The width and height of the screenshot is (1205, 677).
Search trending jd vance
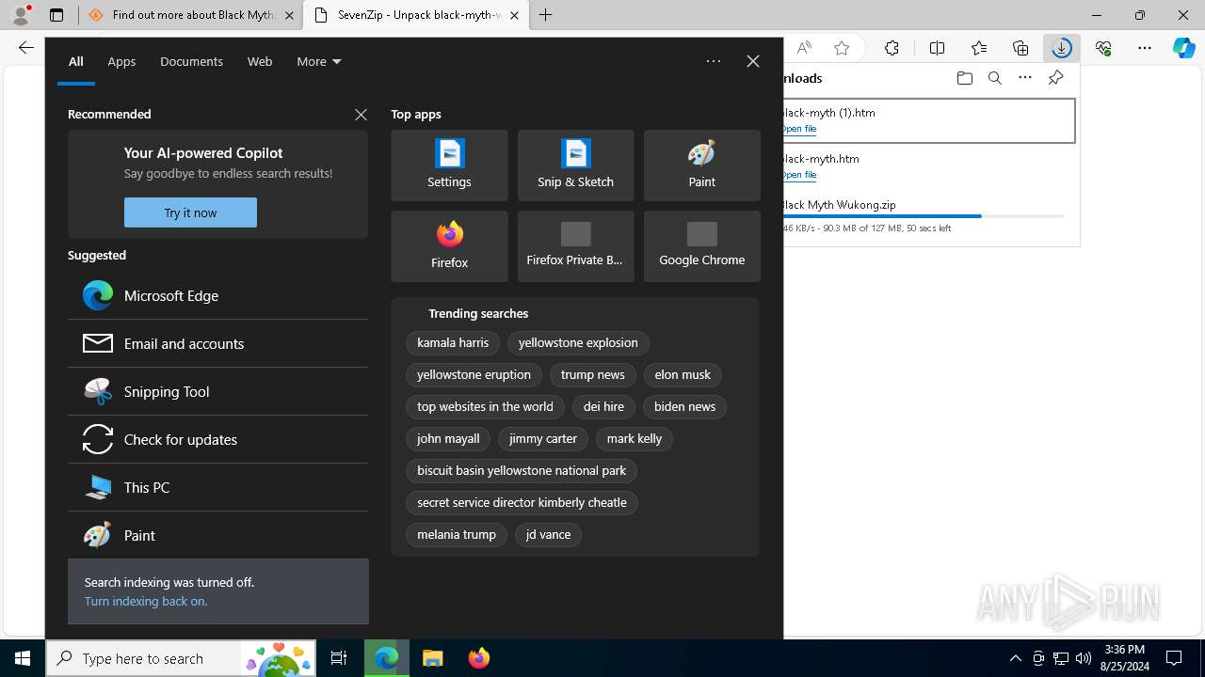(x=548, y=535)
